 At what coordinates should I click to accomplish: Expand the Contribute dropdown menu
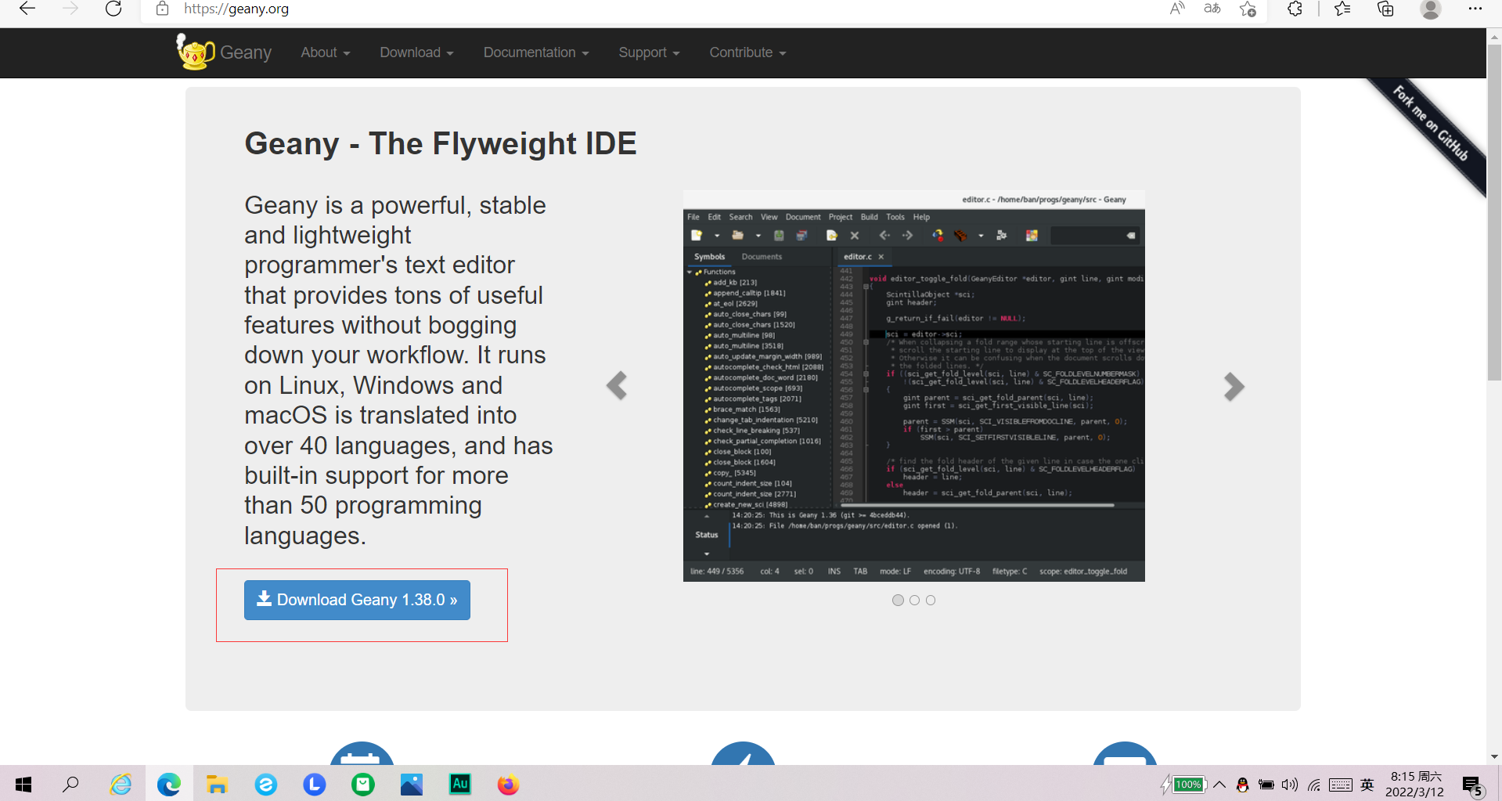(747, 52)
